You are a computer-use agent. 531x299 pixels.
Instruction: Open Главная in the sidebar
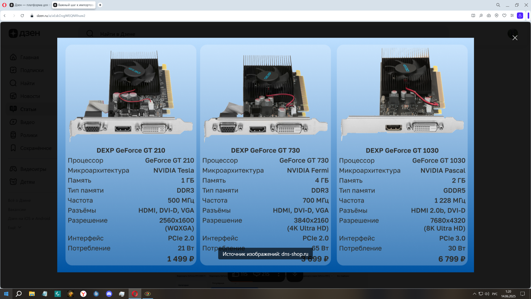coord(24,57)
